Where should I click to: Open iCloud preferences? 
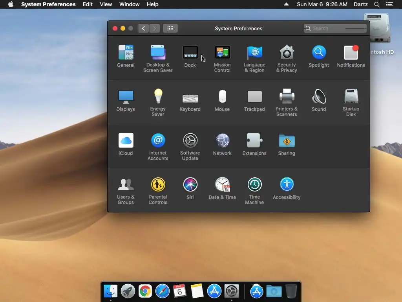coord(126,144)
